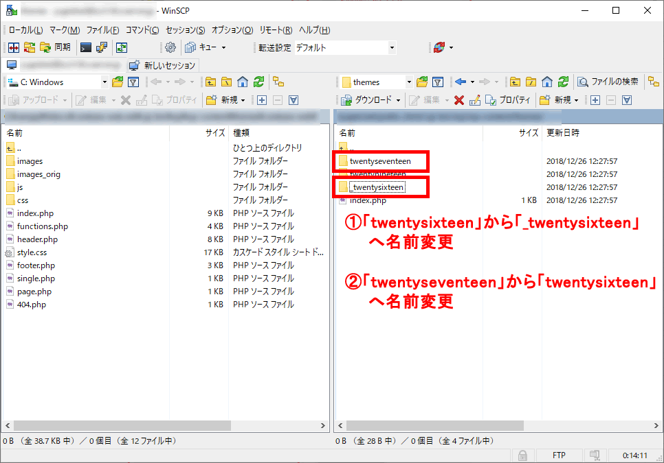The height and width of the screenshot is (463, 664).
Task: Open the コマンド(C) menu
Action: 142,30
